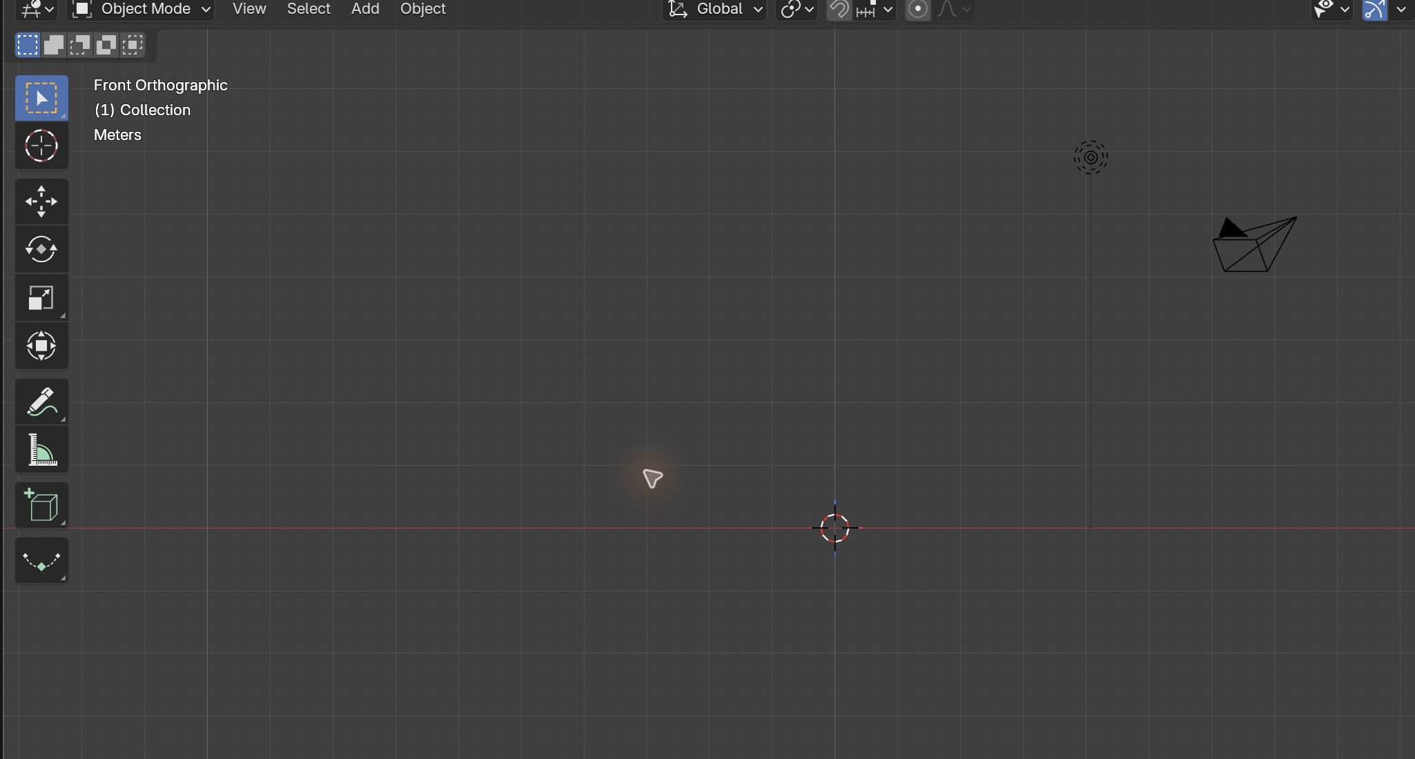Open the snapping options dropdown
This screenshot has width=1415, height=759.
click(874, 10)
